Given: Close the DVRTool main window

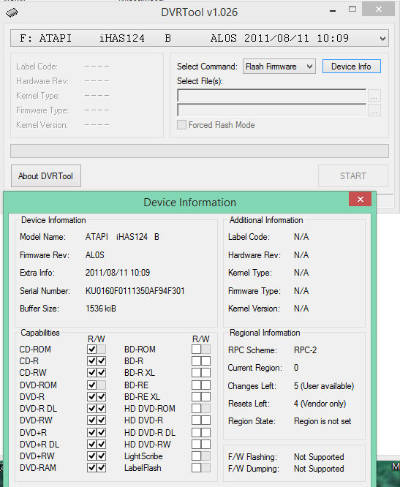Looking at the screenshot, I should (378, 10).
